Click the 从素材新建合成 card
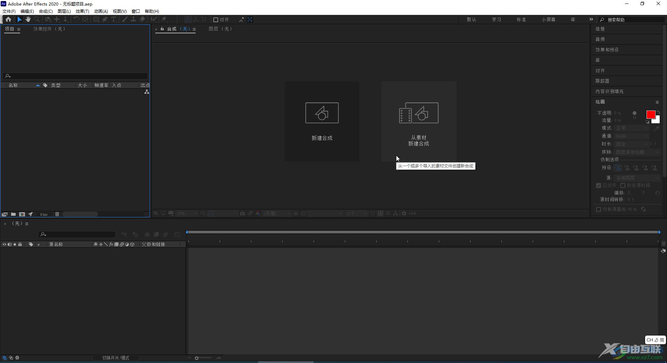667x363 pixels. [419, 122]
